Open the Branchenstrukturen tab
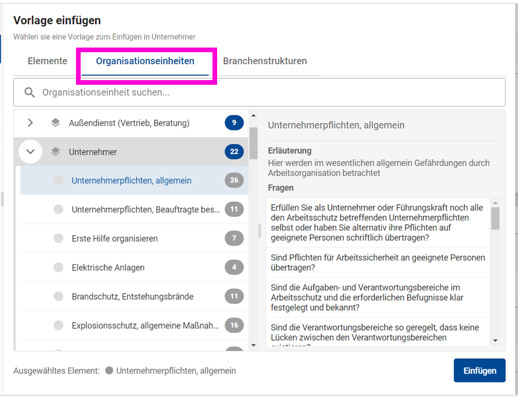Screen dimensions: 518x397 [x=265, y=61]
